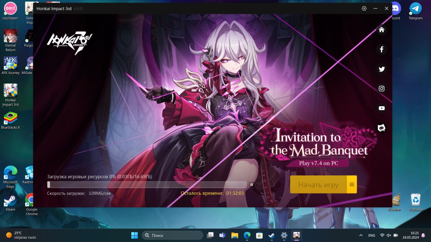Open the Instagram icon
Viewport: 431px width, 242px height.
coord(382,88)
